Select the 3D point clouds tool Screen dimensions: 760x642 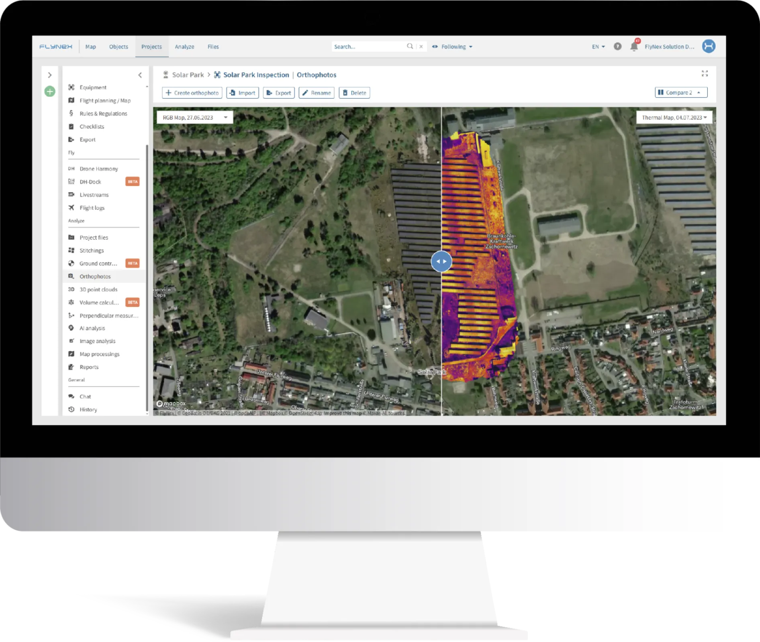[98, 289]
